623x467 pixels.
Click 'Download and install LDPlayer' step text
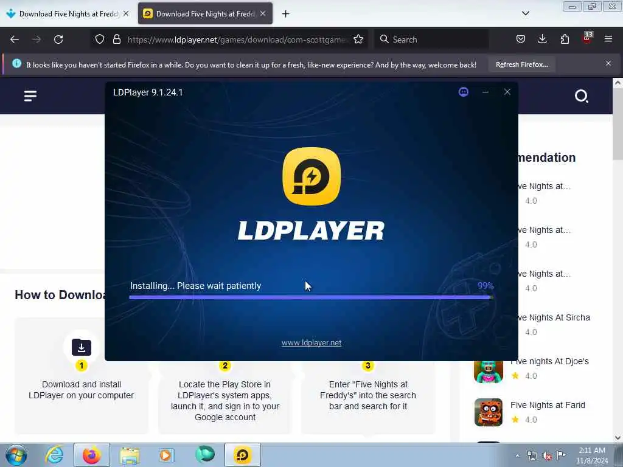pos(82,390)
